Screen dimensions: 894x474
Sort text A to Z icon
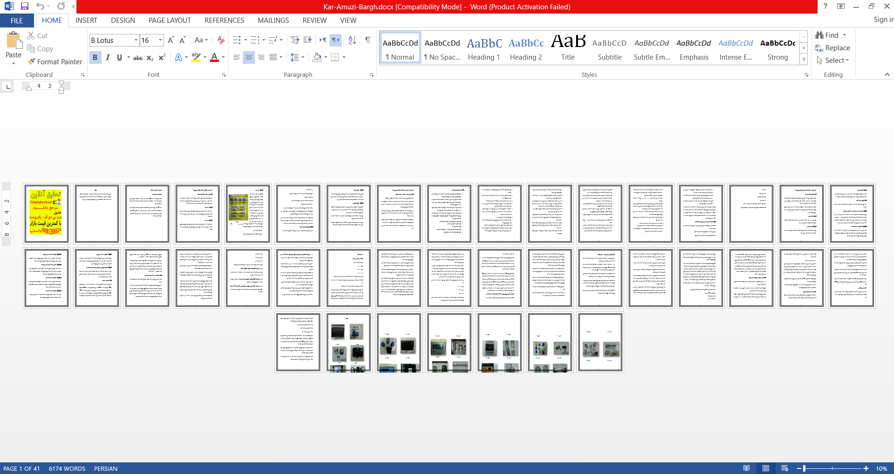pyautogui.click(x=352, y=40)
